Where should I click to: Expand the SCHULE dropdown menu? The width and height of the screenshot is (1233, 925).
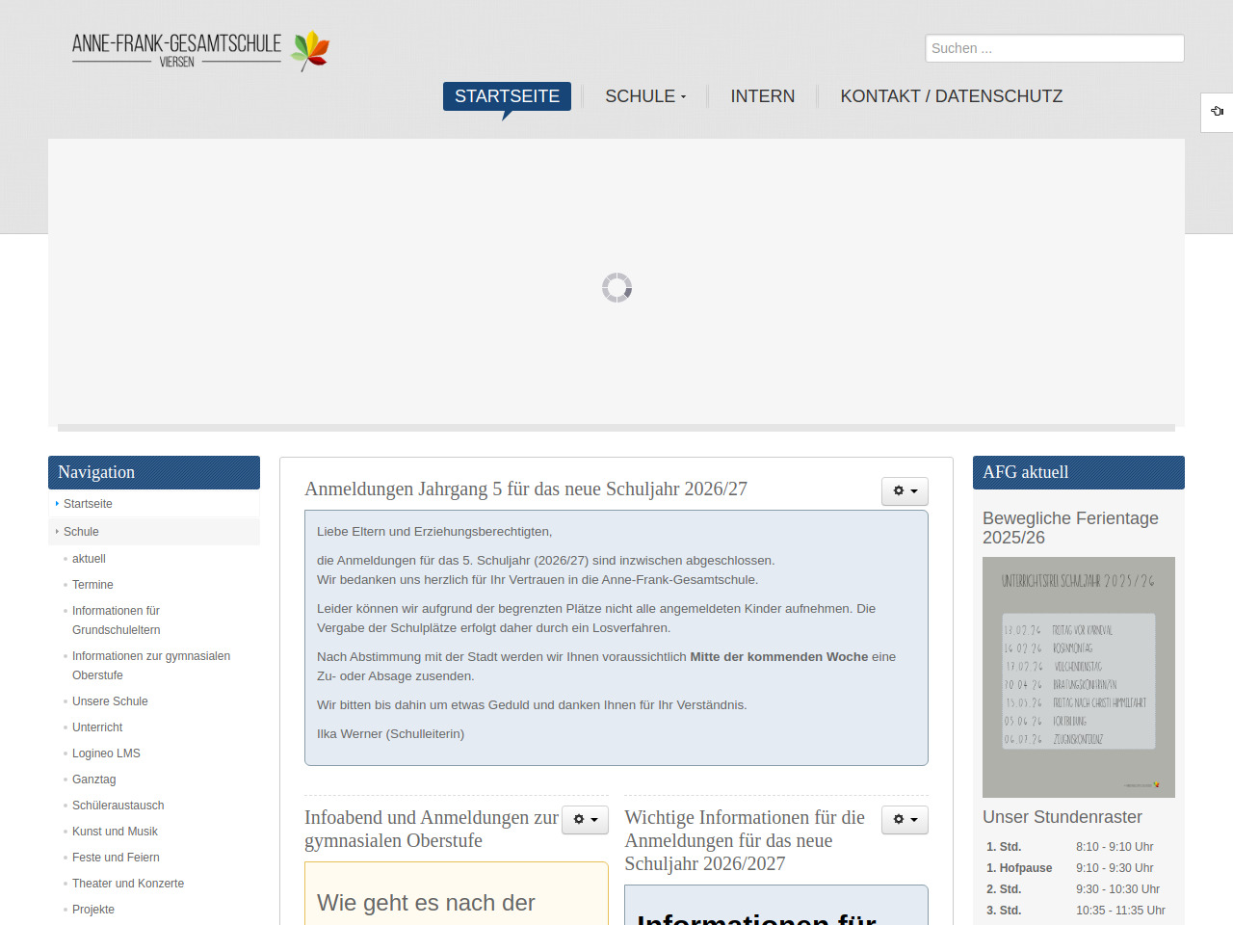645,96
